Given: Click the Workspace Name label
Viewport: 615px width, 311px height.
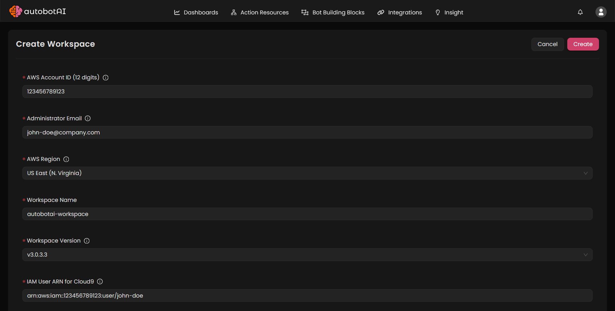Looking at the screenshot, I should pyautogui.click(x=52, y=200).
